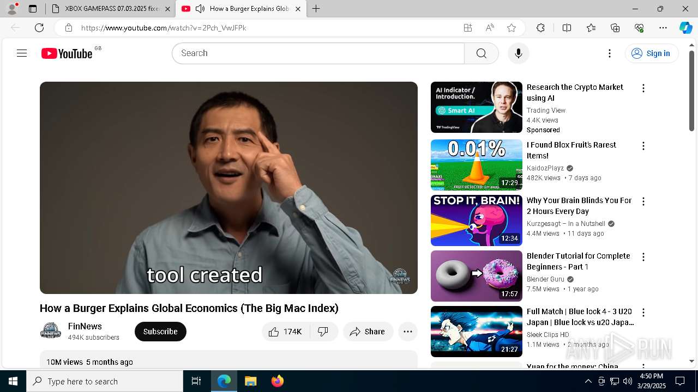
Task: Add this page to favorites star
Action: (512, 28)
